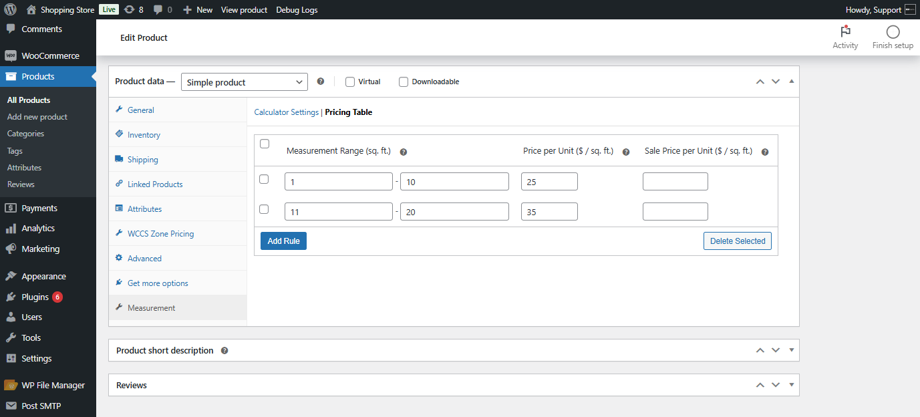Viewport: 920px width, 417px height.
Task: Click the Comments sidebar icon
Action: tap(11, 29)
